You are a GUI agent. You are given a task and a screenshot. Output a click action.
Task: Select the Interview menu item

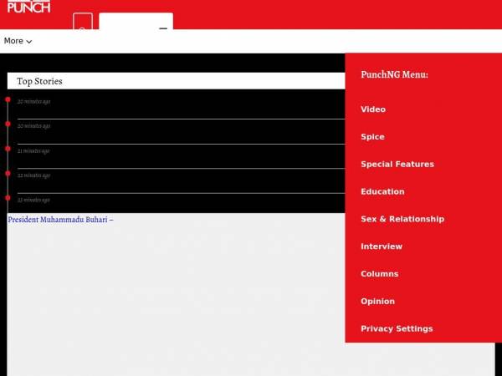coord(382,246)
